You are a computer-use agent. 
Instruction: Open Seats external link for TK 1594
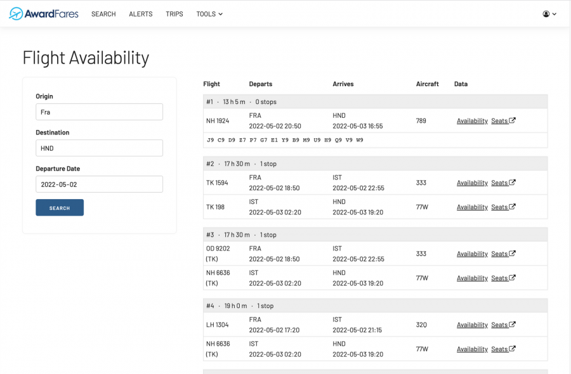click(503, 183)
